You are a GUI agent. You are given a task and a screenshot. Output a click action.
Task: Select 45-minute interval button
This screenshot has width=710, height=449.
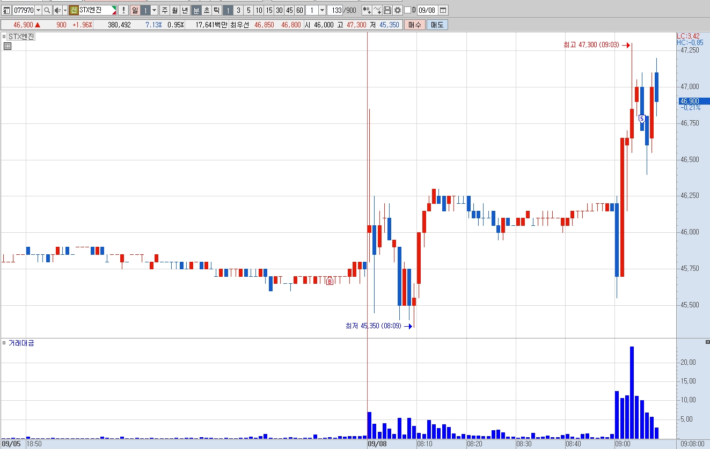289,10
